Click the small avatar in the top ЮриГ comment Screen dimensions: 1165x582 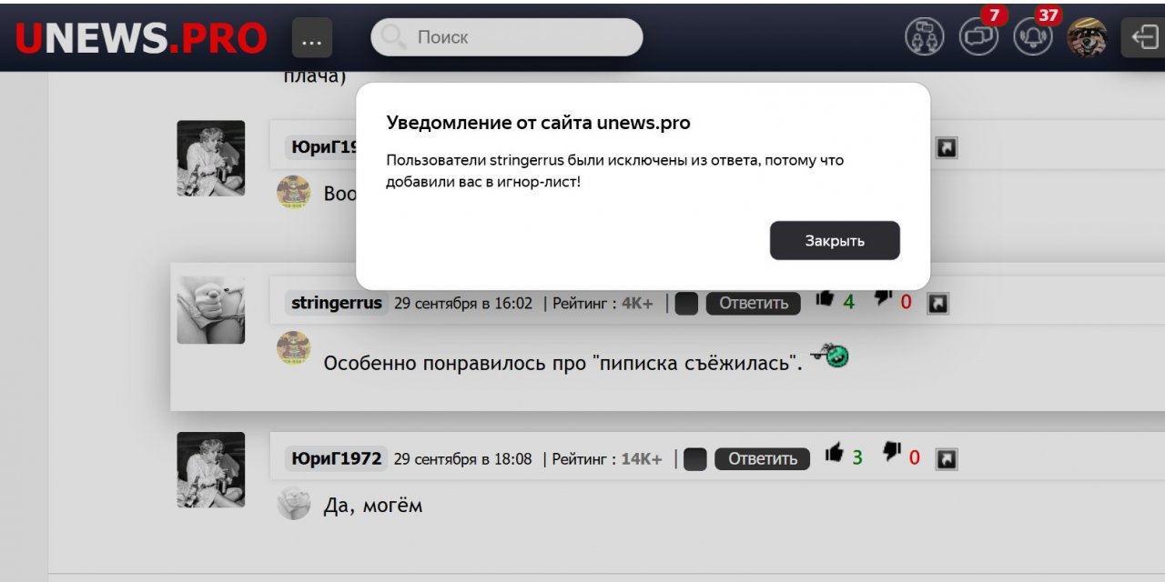[x=294, y=193]
